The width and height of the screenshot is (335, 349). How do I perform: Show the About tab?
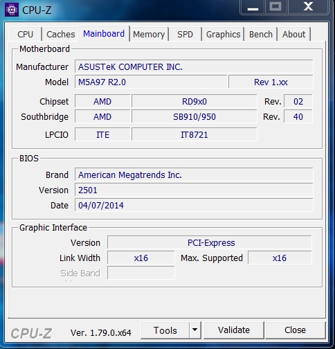point(293,35)
